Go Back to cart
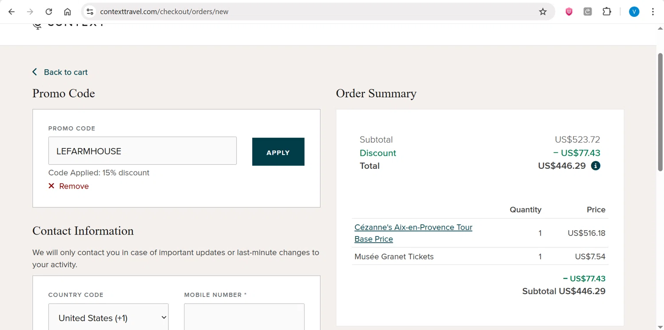Image resolution: width=664 pixels, height=330 pixels. pos(66,72)
